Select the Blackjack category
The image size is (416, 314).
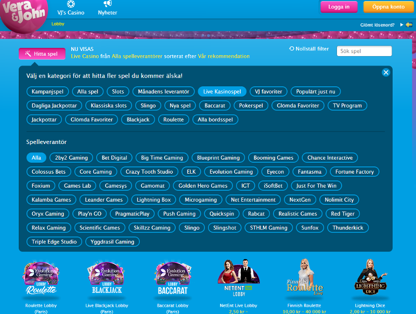point(138,120)
